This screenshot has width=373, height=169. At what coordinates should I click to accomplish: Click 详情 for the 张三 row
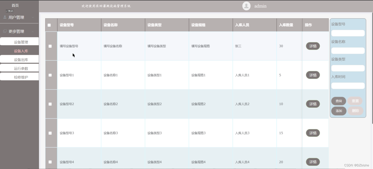313,46
